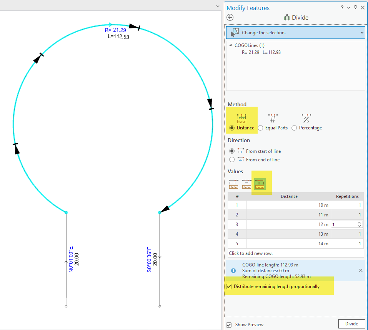Close the Modify Features pane

(363, 8)
